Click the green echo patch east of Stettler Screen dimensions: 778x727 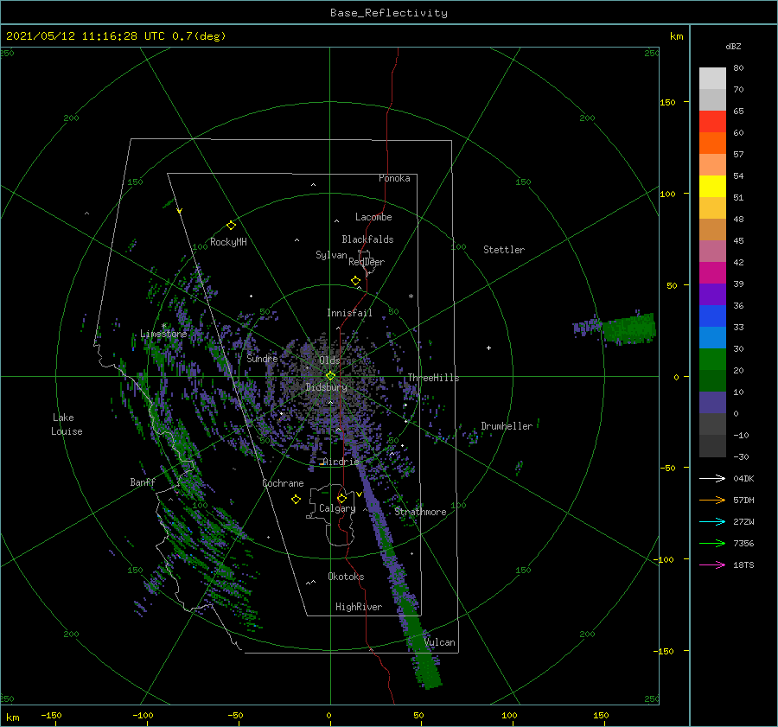click(x=628, y=328)
